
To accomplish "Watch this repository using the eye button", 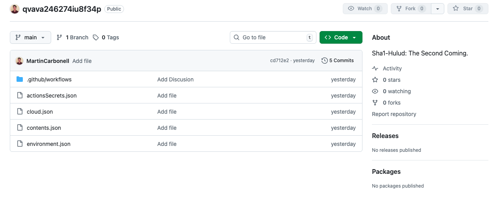I will pyautogui.click(x=365, y=9).
